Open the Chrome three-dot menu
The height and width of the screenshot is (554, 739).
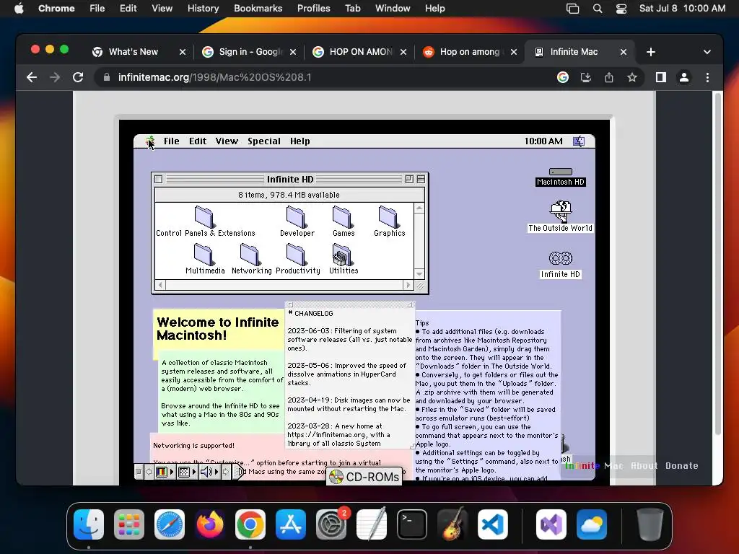coord(707,77)
